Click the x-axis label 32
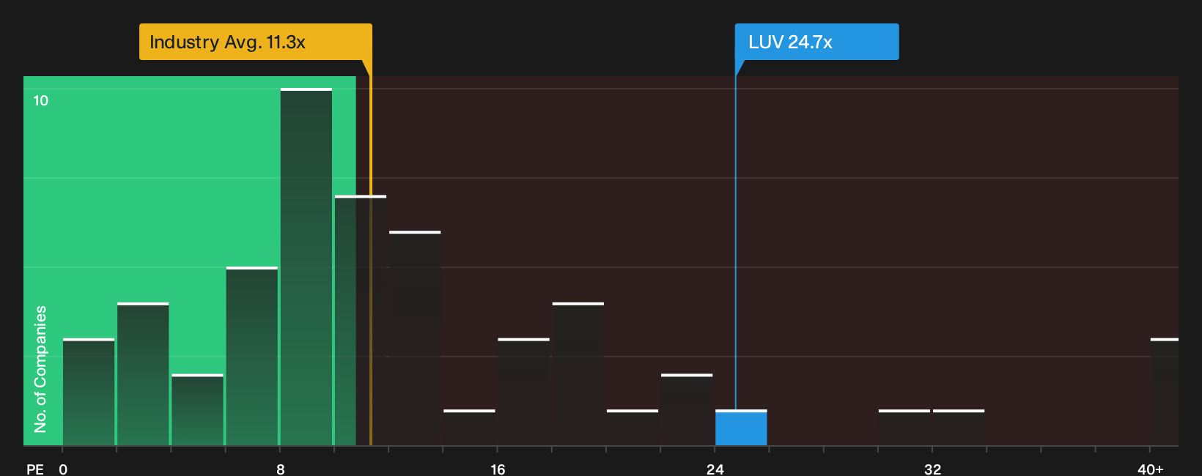The image size is (1202, 476). pyautogui.click(x=932, y=469)
